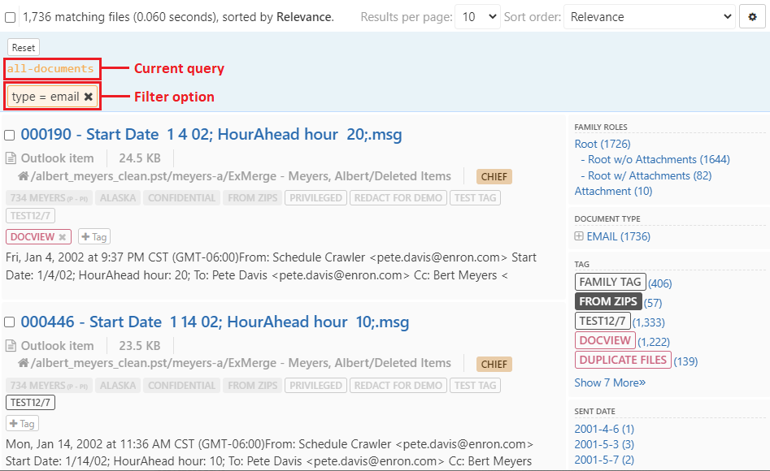Remove the type = email filter via its x

pos(88,96)
